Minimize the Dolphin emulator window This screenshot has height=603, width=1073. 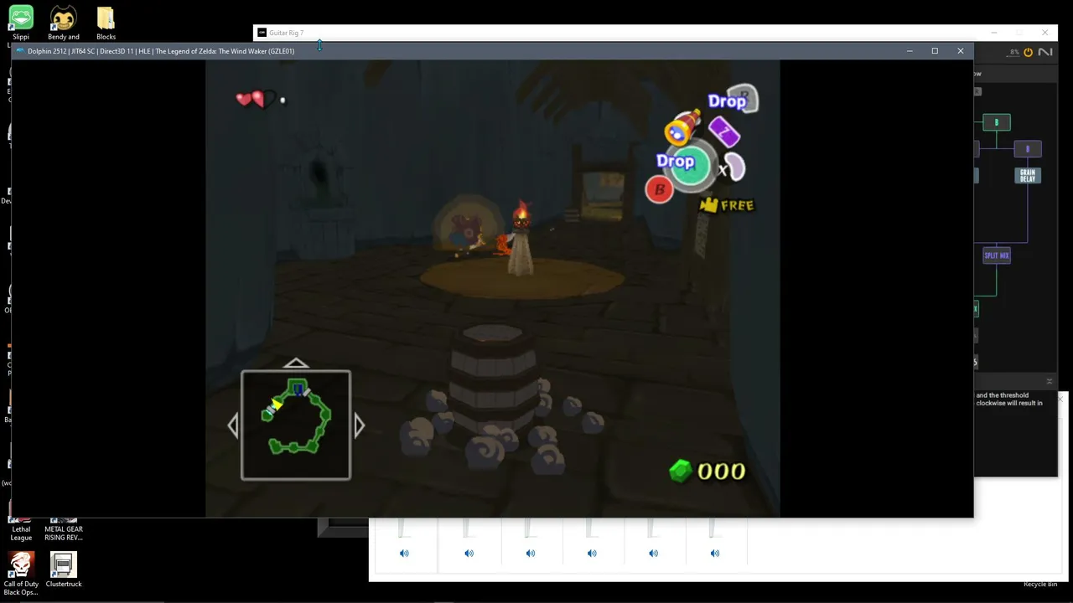pos(910,51)
